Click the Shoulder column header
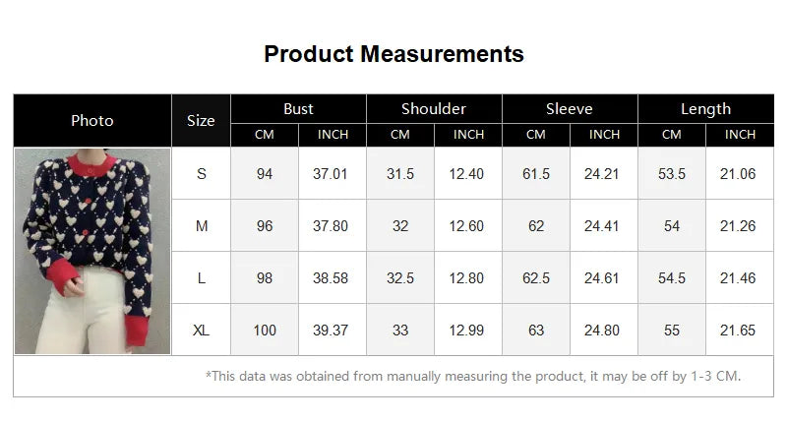This screenshot has height=422, width=787. (x=434, y=109)
